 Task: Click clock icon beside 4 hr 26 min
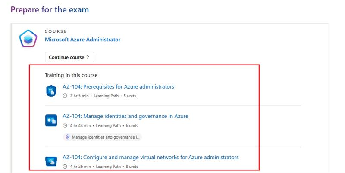65,167
